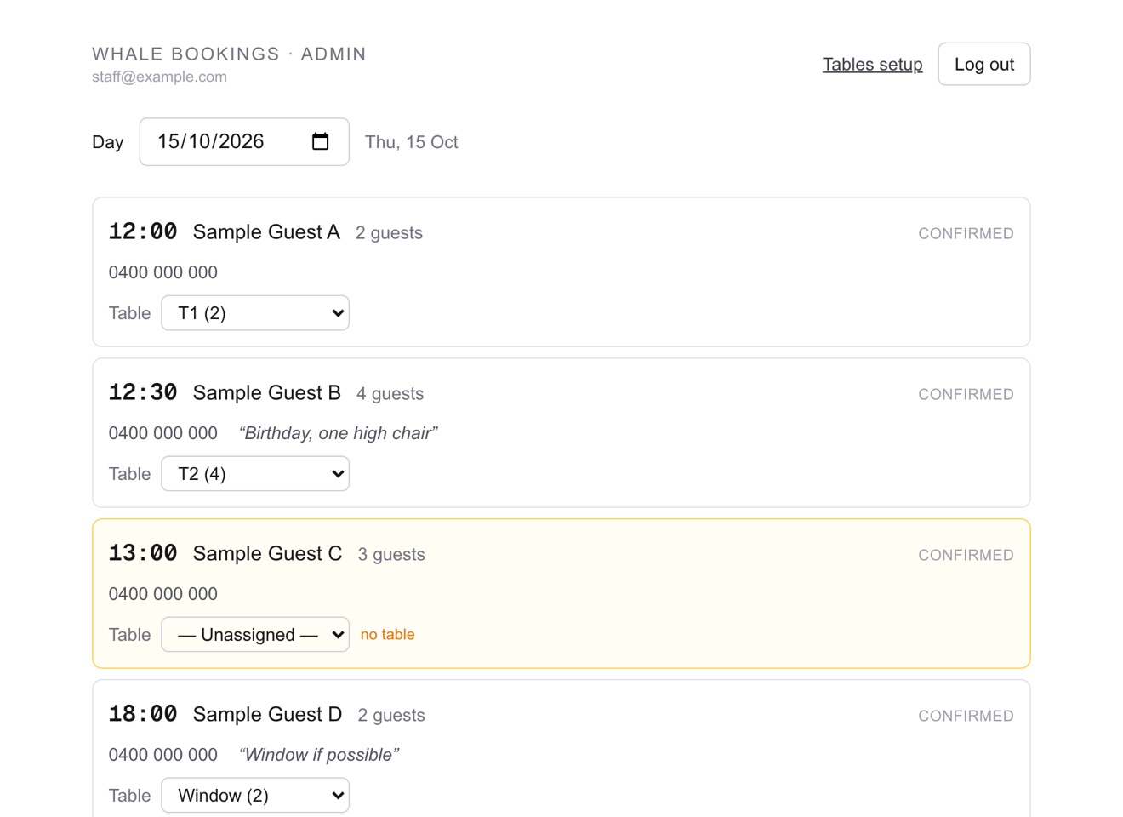
Task: Open Unassigned table dropdown for Guest C
Action: (x=255, y=635)
